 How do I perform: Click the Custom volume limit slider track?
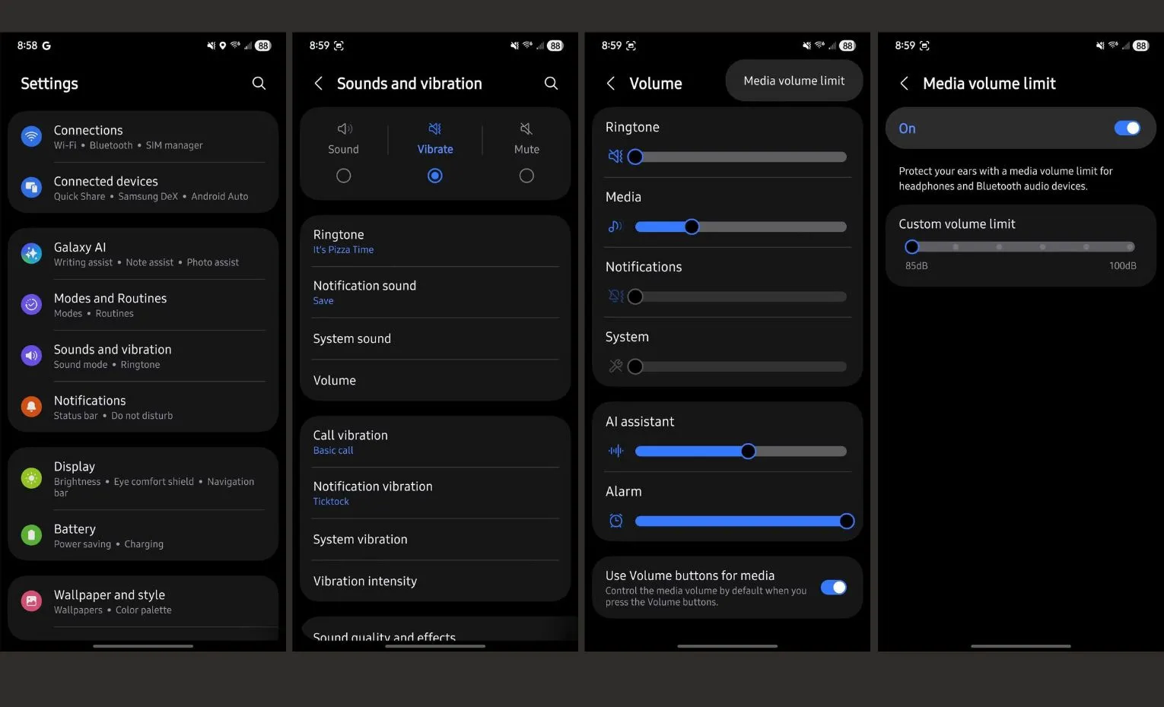pyautogui.click(x=1021, y=246)
